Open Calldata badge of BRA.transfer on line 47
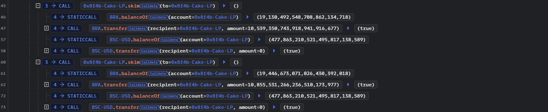548x112 pixels. 138,29
